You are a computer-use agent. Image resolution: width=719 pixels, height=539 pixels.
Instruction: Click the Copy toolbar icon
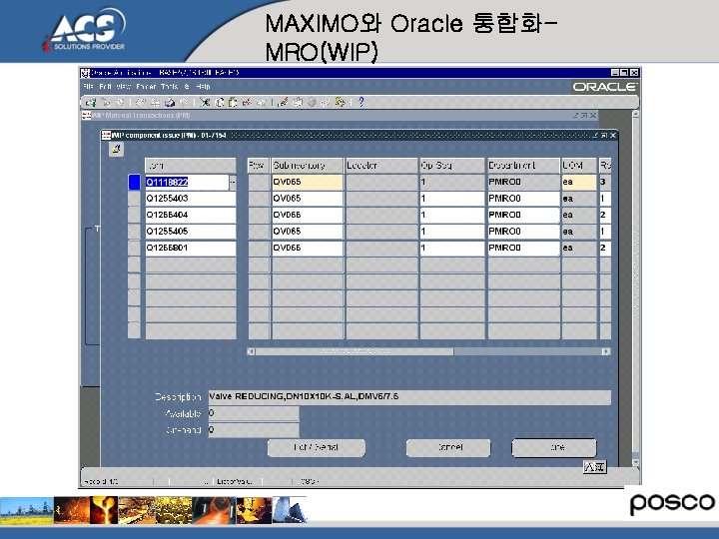219,102
